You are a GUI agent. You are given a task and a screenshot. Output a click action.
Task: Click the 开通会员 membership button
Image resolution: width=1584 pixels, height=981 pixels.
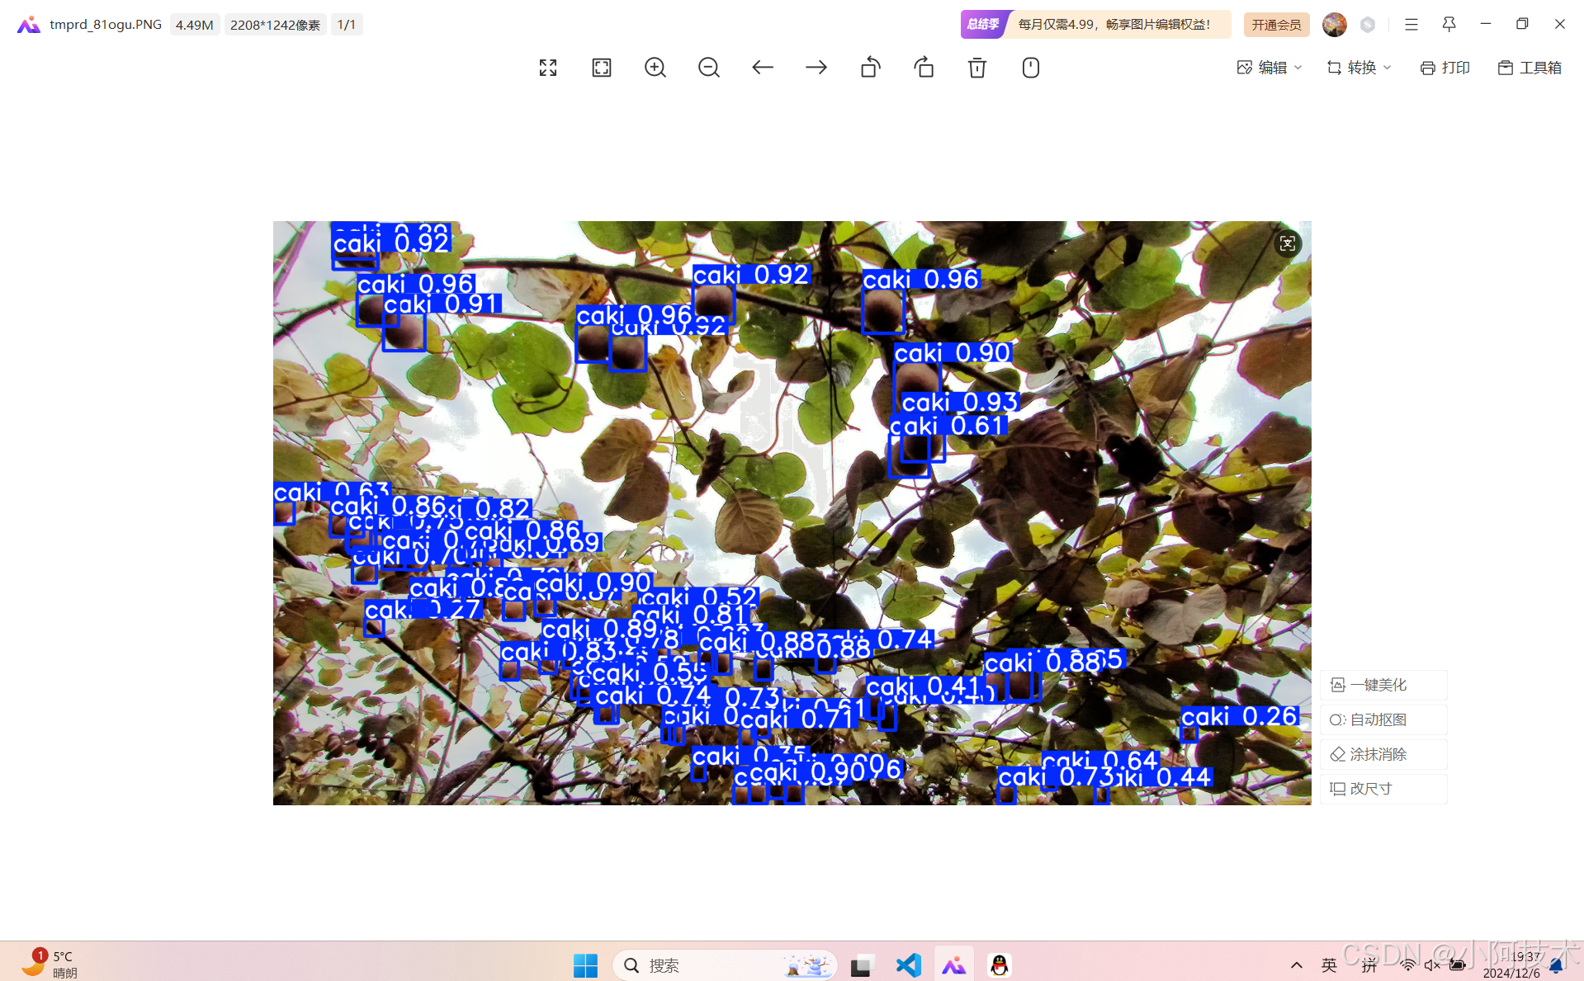(1276, 25)
